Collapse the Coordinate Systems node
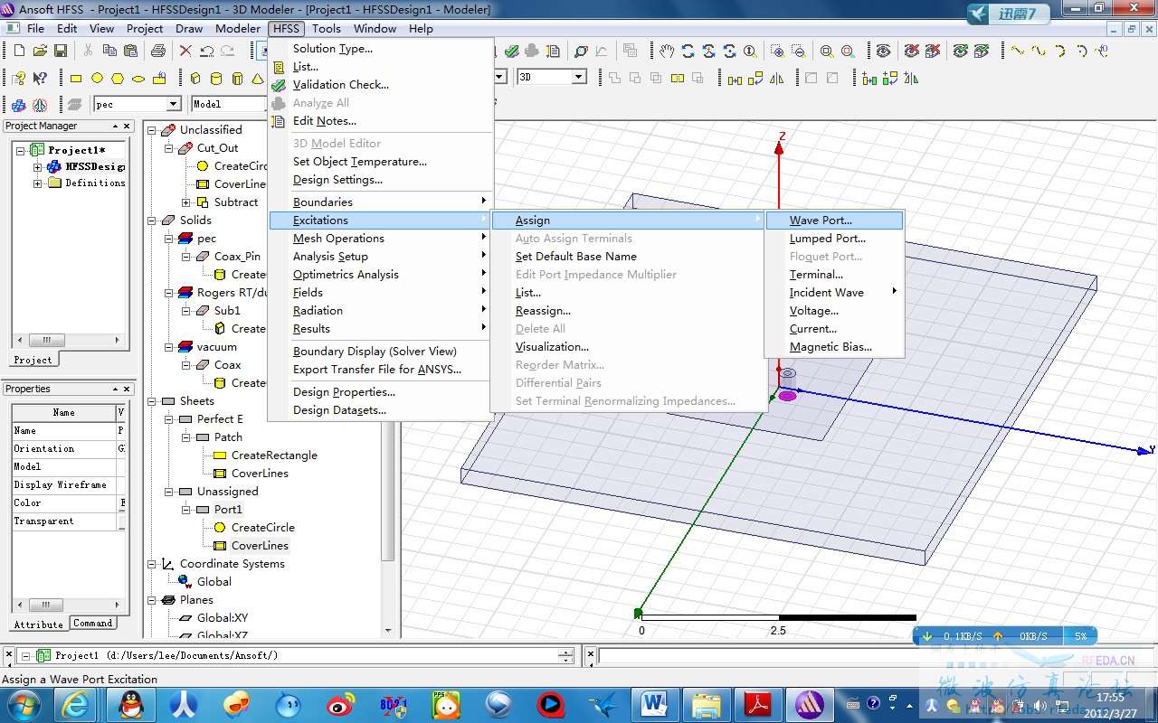The image size is (1158, 723). point(152,564)
